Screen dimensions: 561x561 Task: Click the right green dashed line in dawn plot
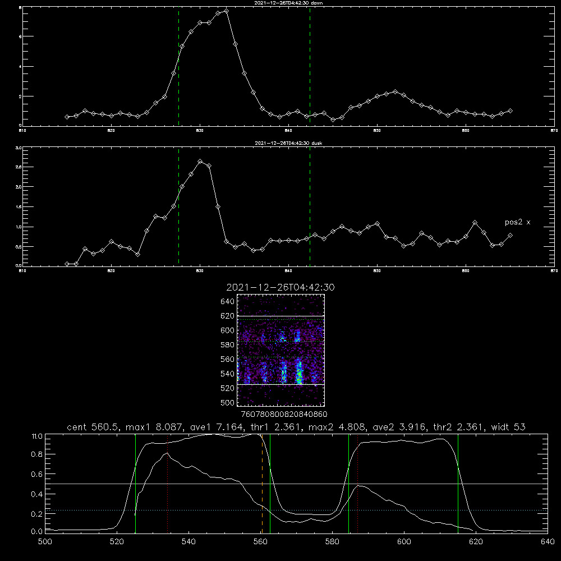(310, 67)
